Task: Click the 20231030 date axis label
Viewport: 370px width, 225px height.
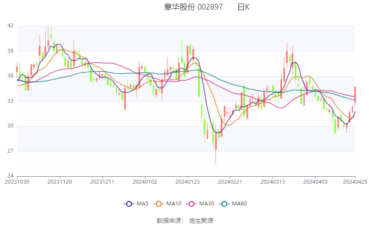Action: [17, 182]
